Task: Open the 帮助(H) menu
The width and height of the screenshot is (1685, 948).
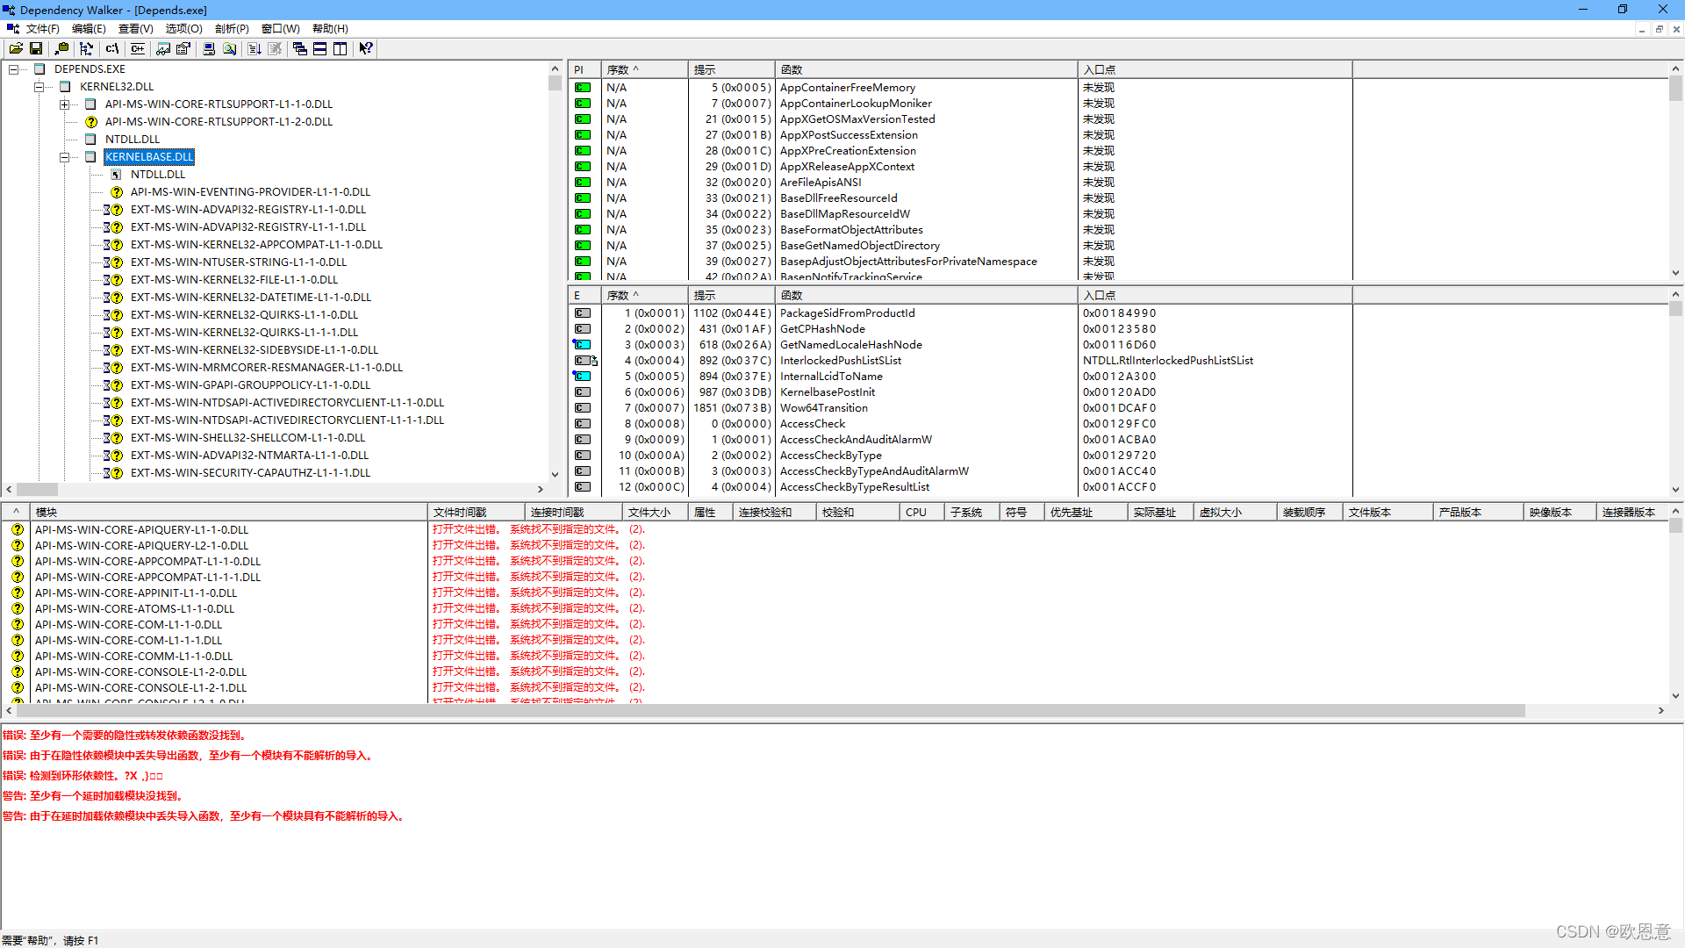Action: 331,29
